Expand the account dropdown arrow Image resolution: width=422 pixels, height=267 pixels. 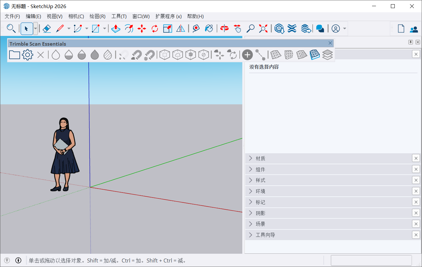[344, 29]
